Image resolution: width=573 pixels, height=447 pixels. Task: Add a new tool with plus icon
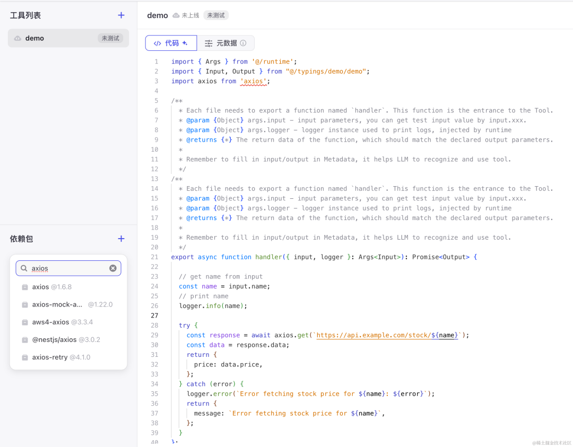(x=121, y=15)
